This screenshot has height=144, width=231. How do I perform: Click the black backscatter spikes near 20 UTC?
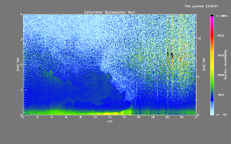[170, 53]
